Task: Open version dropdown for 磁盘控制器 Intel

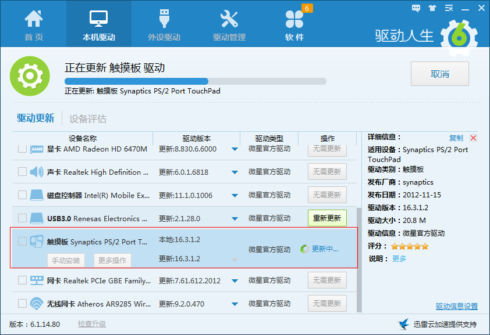Action: pyautogui.click(x=235, y=196)
